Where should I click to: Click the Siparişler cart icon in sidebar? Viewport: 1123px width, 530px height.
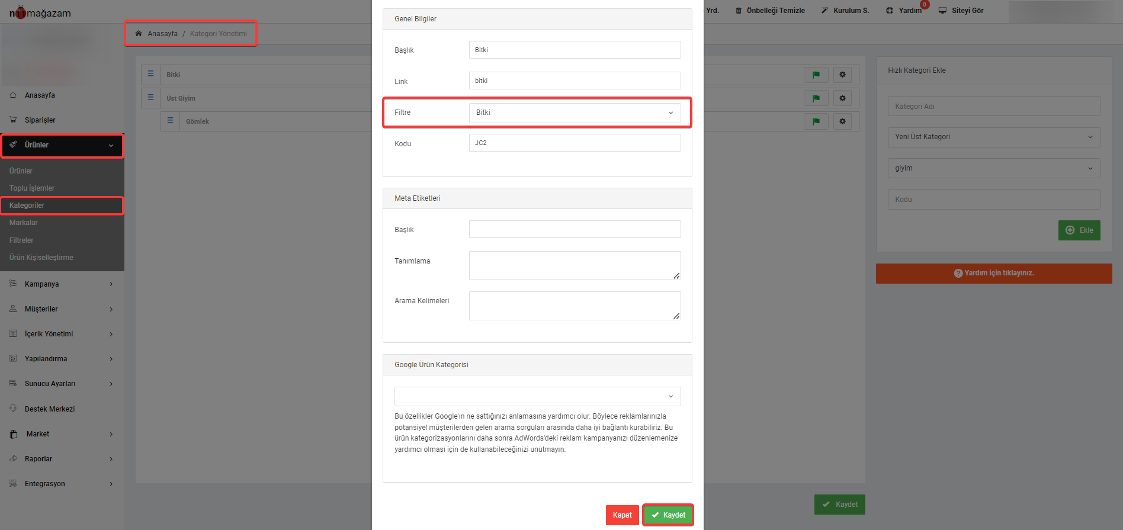pos(13,120)
